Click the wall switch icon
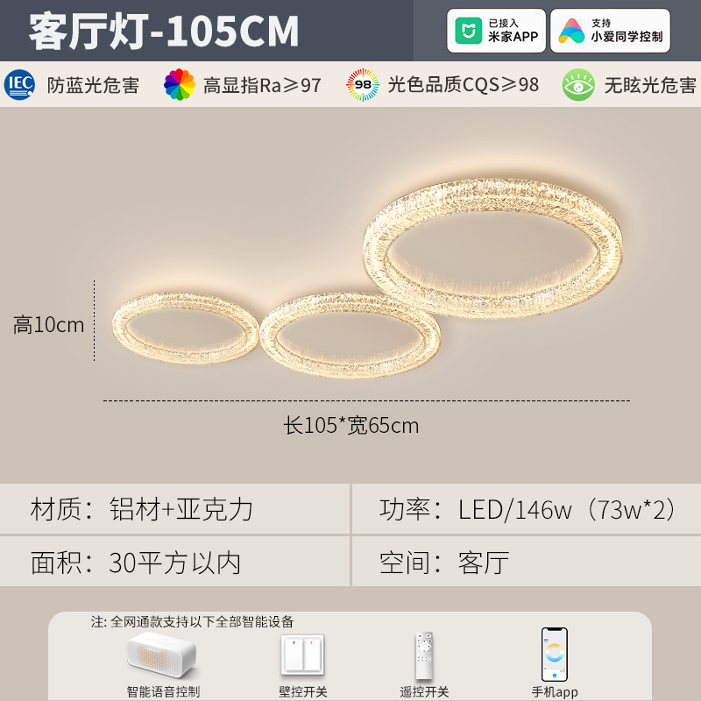Image resolution: width=701 pixels, height=701 pixels. [302, 655]
